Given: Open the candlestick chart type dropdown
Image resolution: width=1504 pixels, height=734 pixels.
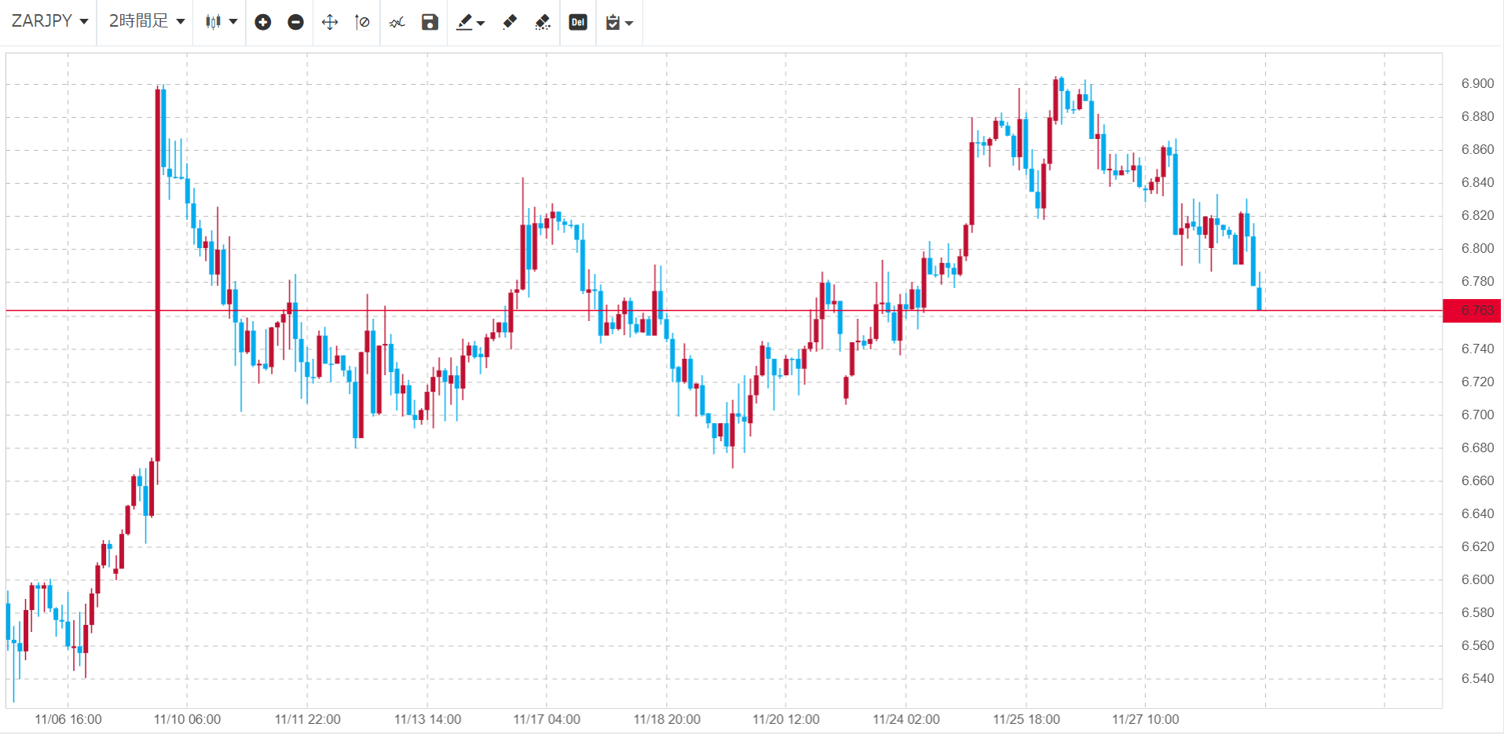Looking at the screenshot, I should coord(221,22).
